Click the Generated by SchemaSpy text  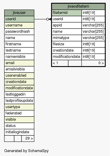click(x=26, y=151)
